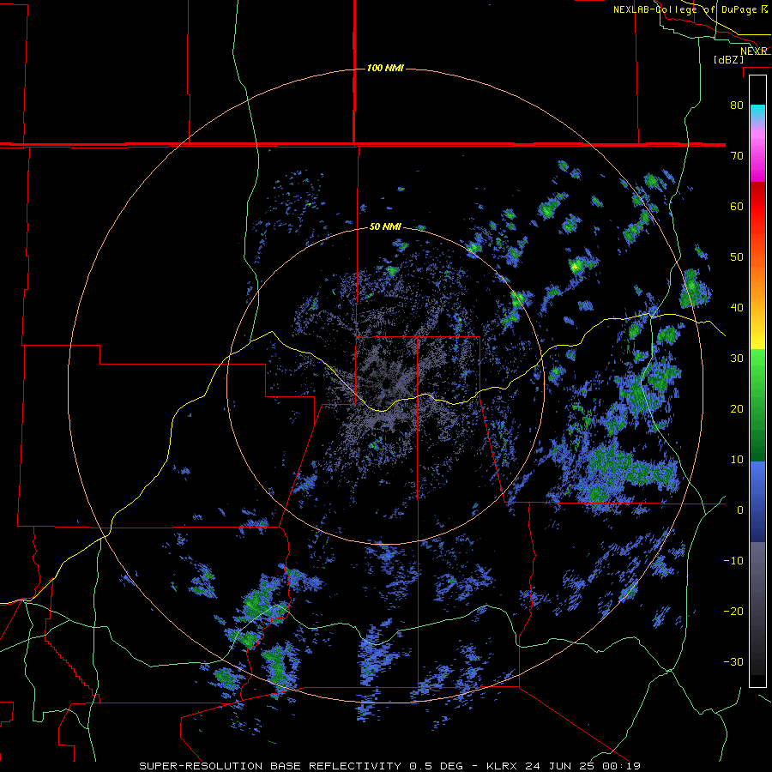Click the 24 JUN 25 date text

(x=561, y=766)
